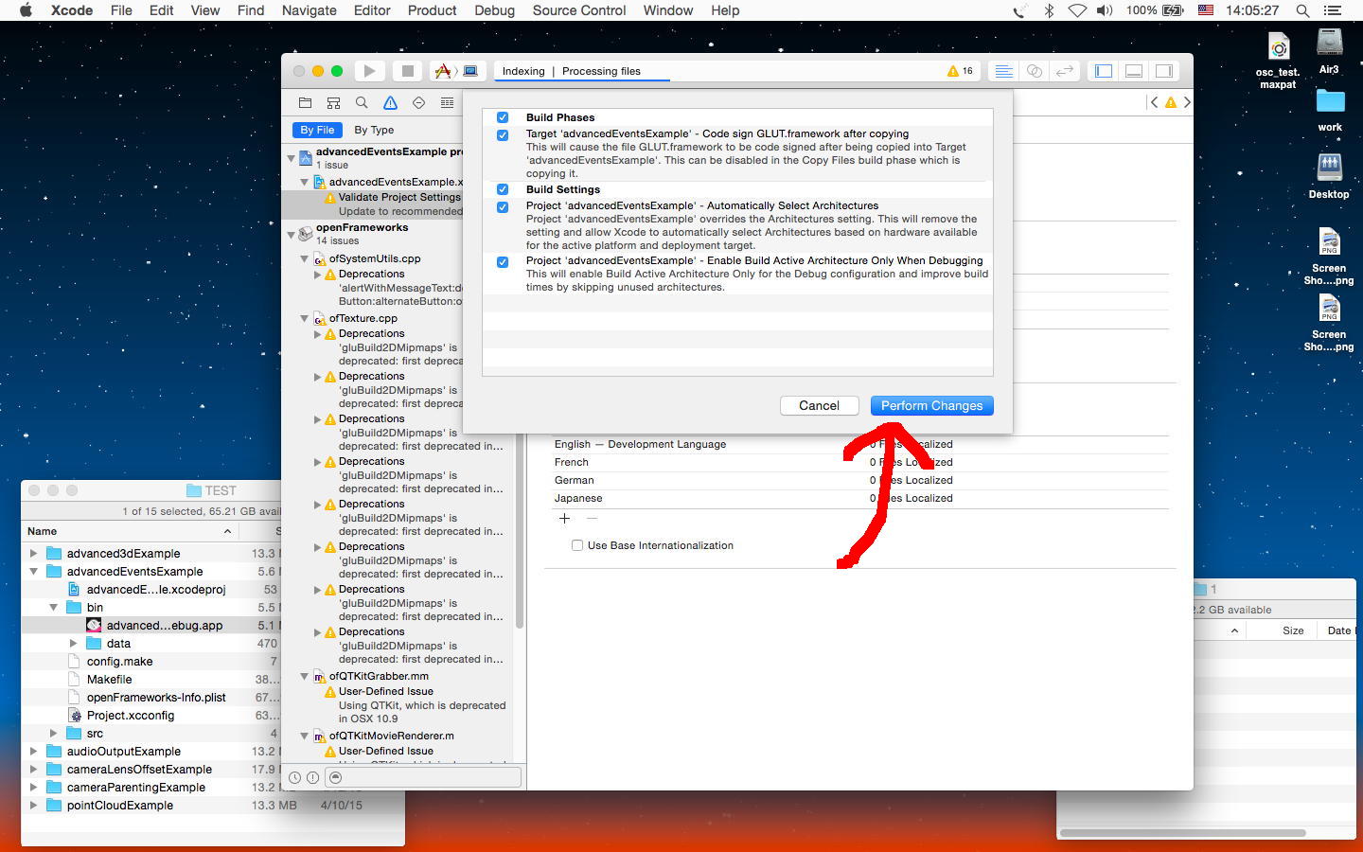
Task: Expand advanced3dExample folder in TEST window
Action: 34,553
